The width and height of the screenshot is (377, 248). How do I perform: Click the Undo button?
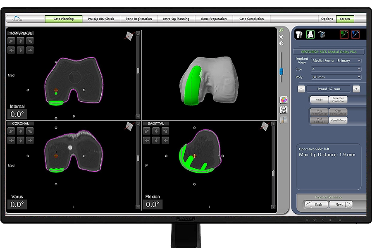tap(319, 100)
